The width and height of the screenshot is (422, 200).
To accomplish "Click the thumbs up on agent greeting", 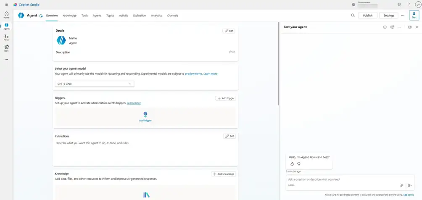I will tap(292, 164).
